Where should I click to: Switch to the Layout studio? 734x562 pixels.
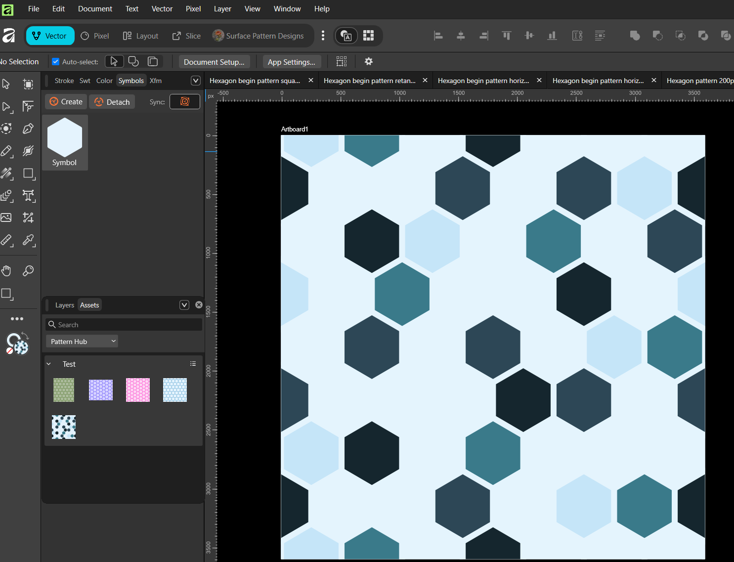click(x=141, y=36)
